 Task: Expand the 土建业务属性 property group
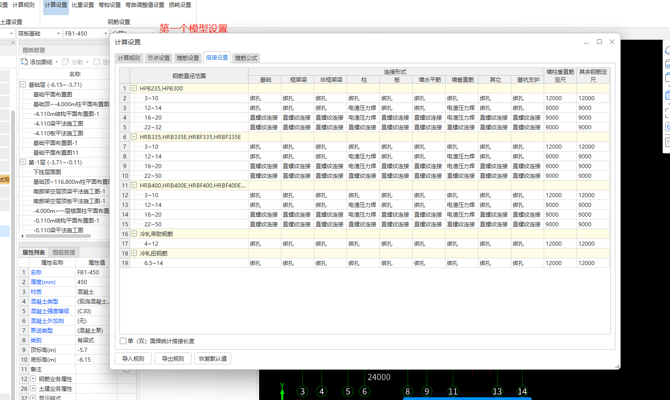click(x=33, y=388)
